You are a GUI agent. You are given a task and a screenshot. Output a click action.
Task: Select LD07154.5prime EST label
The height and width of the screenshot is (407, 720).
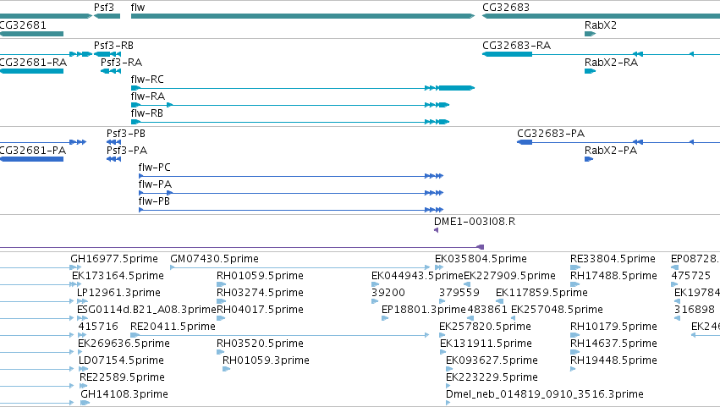coord(121,361)
